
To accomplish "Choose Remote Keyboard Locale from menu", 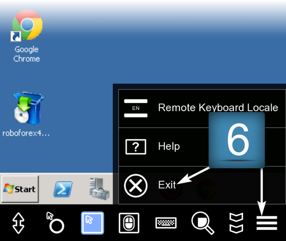I will click(217, 108).
